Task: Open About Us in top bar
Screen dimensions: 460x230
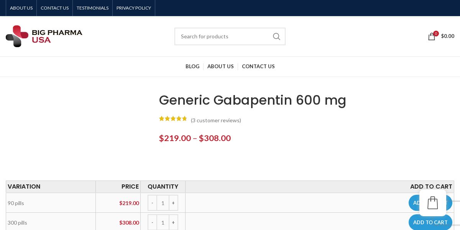Action: 21,8
